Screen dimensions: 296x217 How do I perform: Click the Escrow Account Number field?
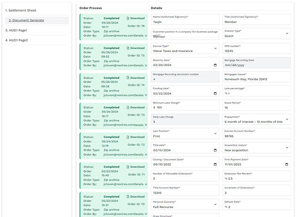point(256,134)
